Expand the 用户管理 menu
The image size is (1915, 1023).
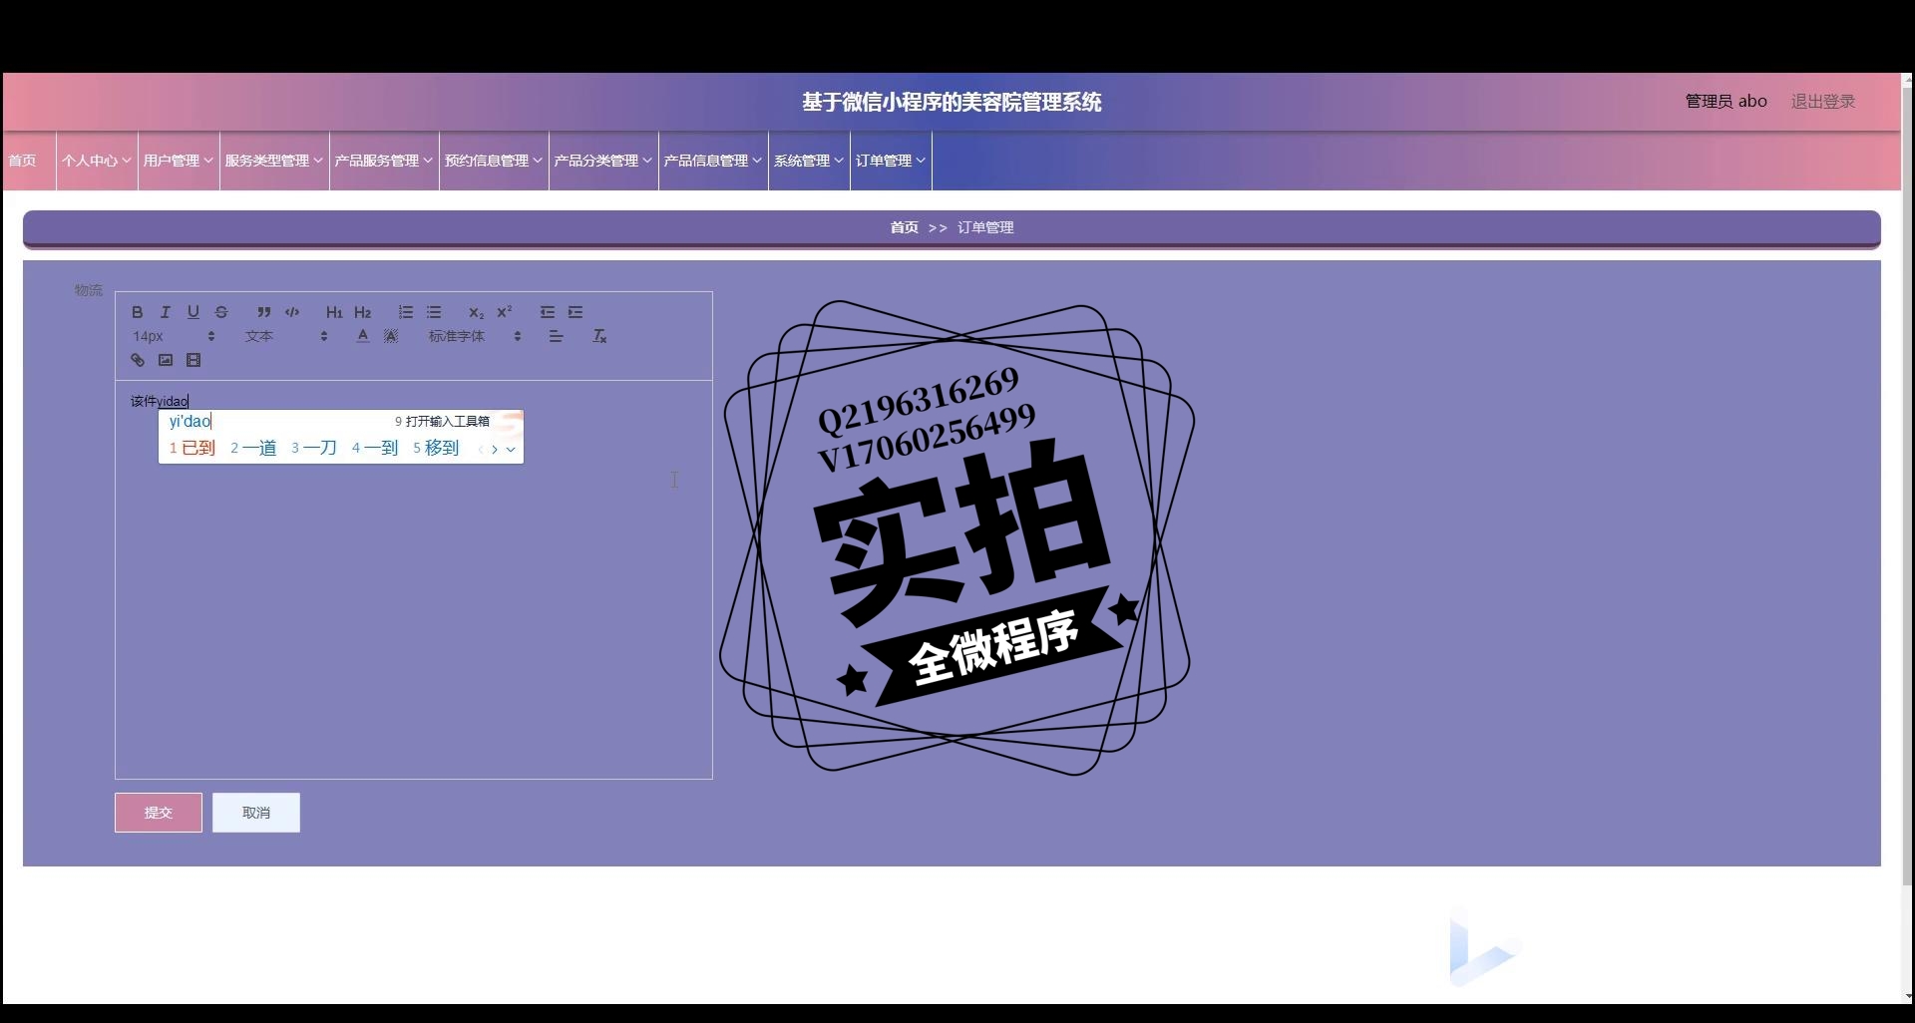click(179, 161)
